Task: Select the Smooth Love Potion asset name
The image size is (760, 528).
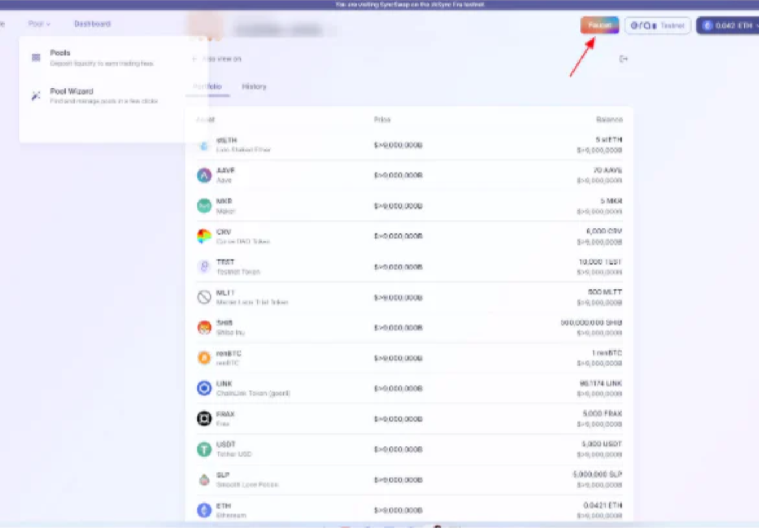Action: click(247, 485)
